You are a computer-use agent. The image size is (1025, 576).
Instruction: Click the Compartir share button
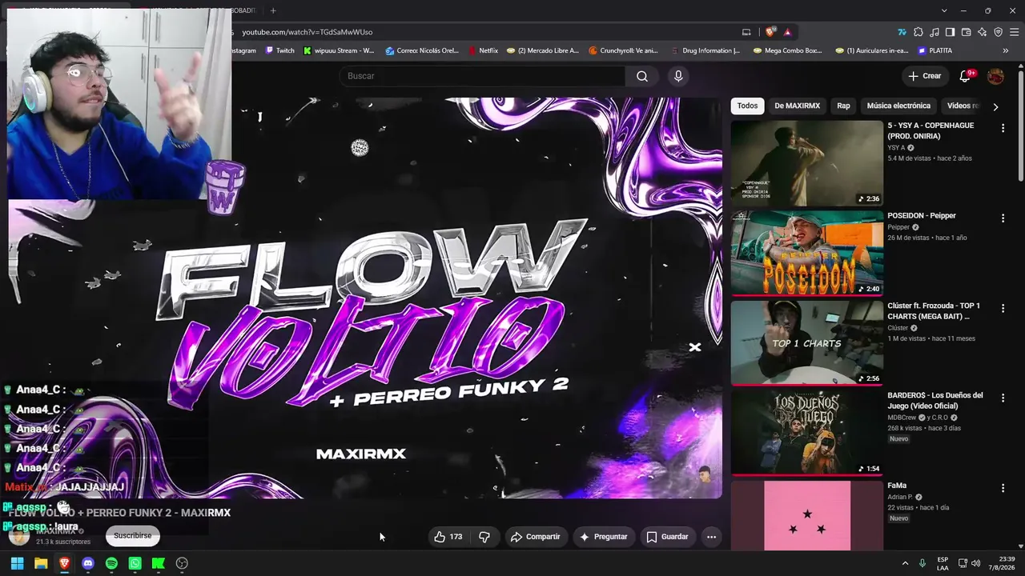pyautogui.click(x=535, y=537)
